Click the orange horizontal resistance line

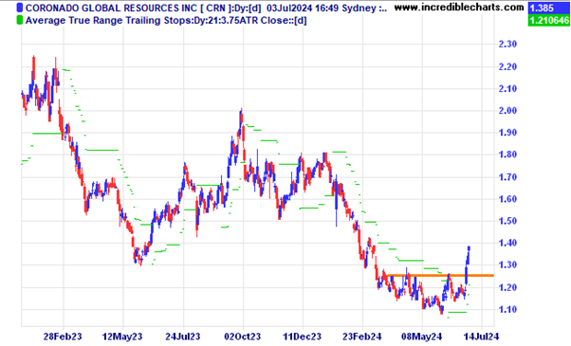pos(440,276)
